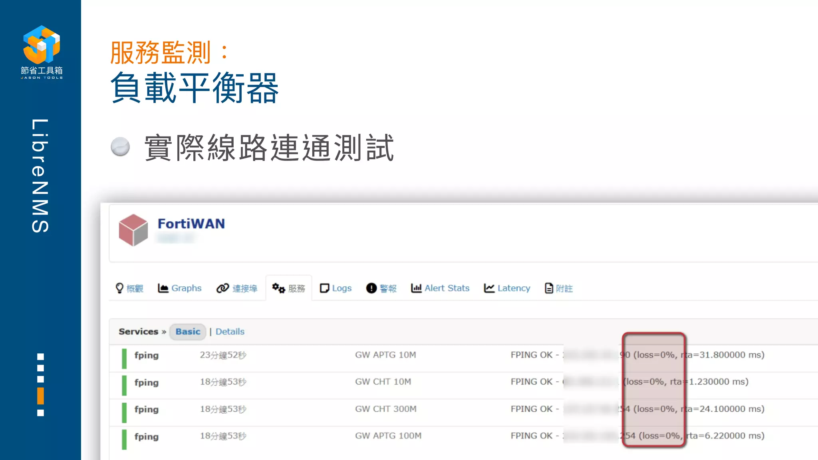The image size is (818, 460).
Task: Click fping in the GW CHT 300M row
Action: [x=147, y=409]
